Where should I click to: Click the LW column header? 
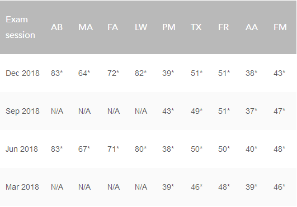[141, 27]
